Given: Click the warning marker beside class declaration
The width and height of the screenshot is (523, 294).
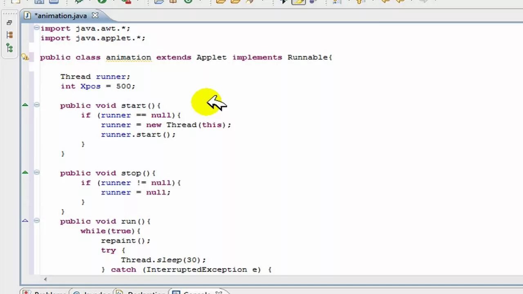Looking at the screenshot, I should [25, 57].
